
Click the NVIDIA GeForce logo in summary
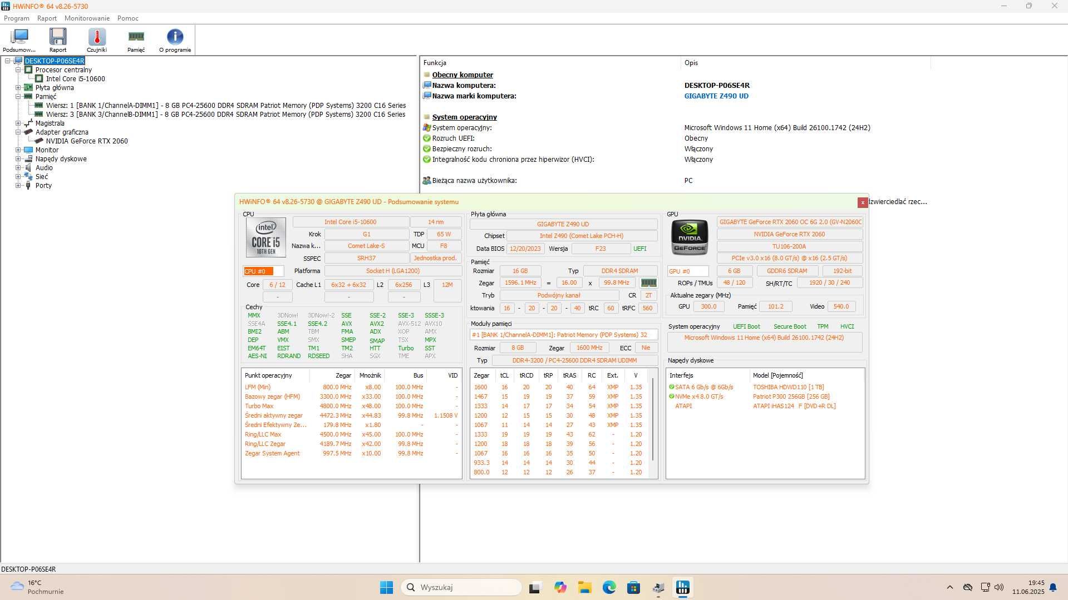coord(690,237)
